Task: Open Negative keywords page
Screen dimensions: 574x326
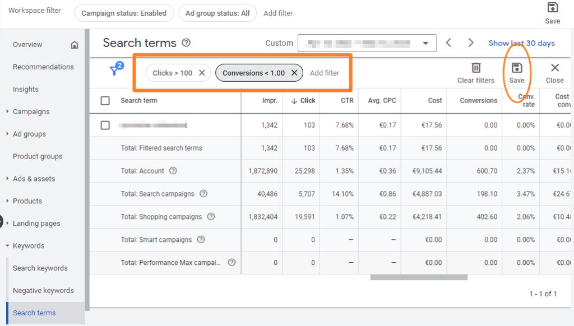Action: (43, 291)
